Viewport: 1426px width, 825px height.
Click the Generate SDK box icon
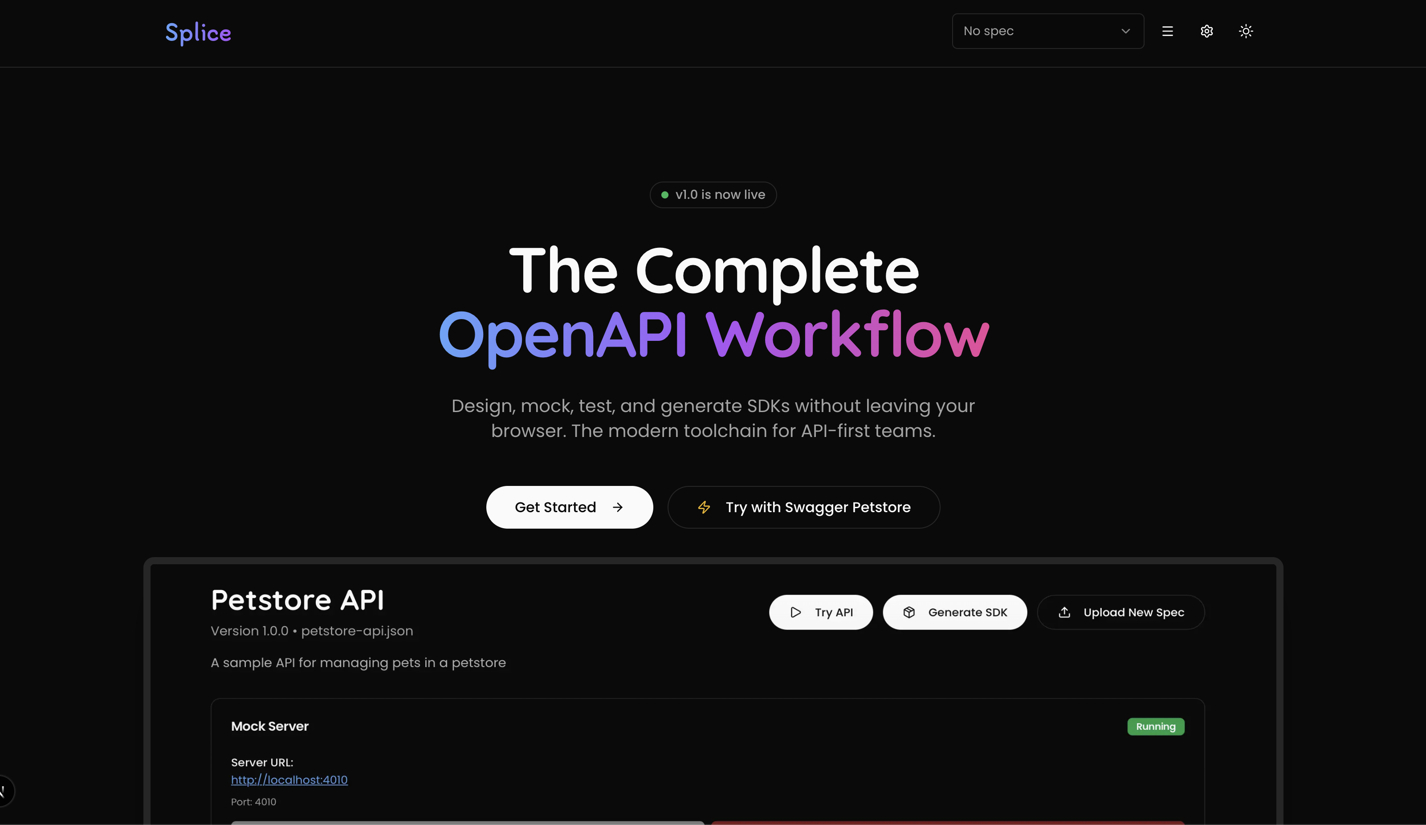pyautogui.click(x=909, y=612)
